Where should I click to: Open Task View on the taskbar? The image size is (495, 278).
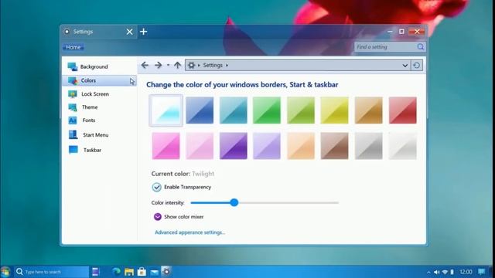[96, 272]
